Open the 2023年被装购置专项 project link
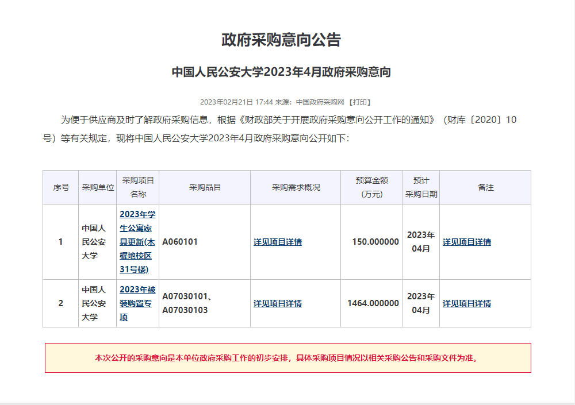This screenshot has width=575, height=405. pos(137,303)
